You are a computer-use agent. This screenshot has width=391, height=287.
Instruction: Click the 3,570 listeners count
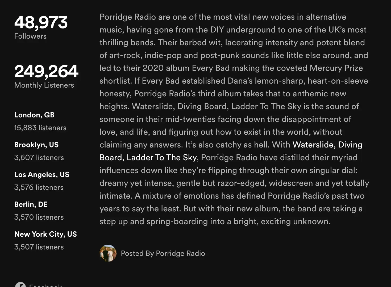[39, 217]
